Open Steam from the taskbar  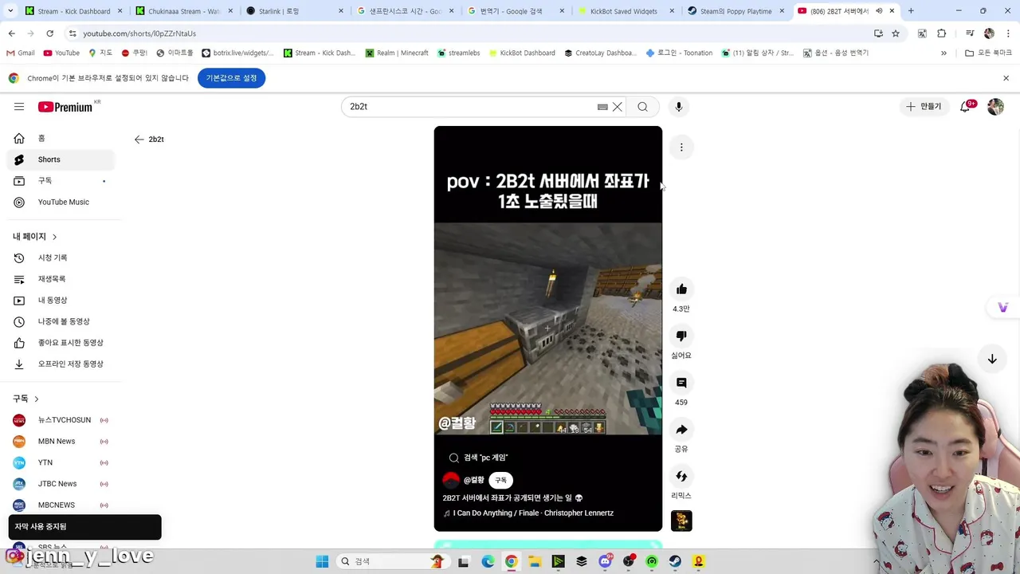click(x=675, y=561)
